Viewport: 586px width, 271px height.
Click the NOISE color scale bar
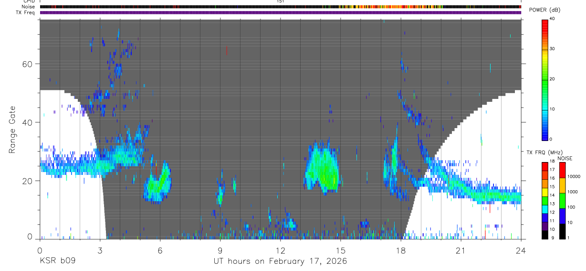coord(563,200)
